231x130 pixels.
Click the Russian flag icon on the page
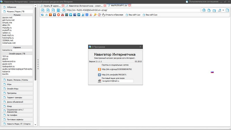tap(212, 72)
